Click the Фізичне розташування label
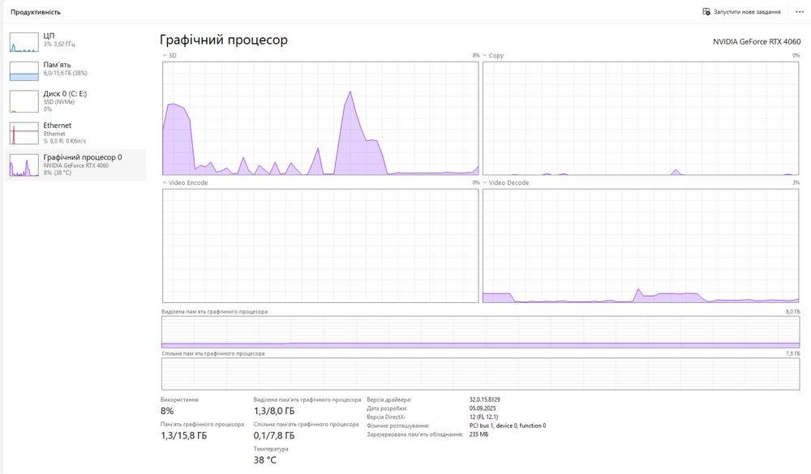 [x=397, y=425]
